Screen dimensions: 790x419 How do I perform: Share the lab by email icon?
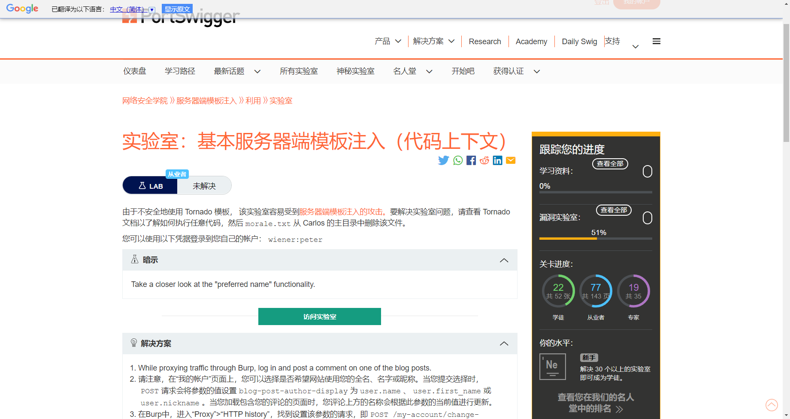coord(511,160)
